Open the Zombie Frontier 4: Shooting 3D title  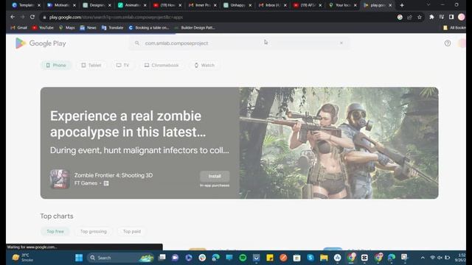pos(114,175)
